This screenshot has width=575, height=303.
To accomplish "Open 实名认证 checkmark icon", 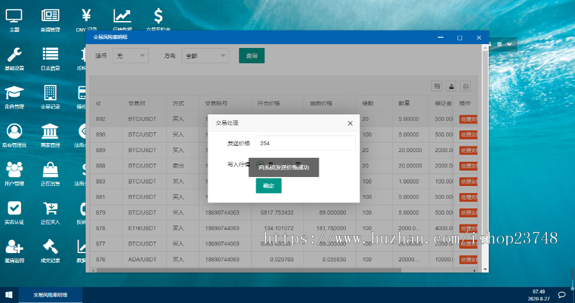I will [14, 213].
